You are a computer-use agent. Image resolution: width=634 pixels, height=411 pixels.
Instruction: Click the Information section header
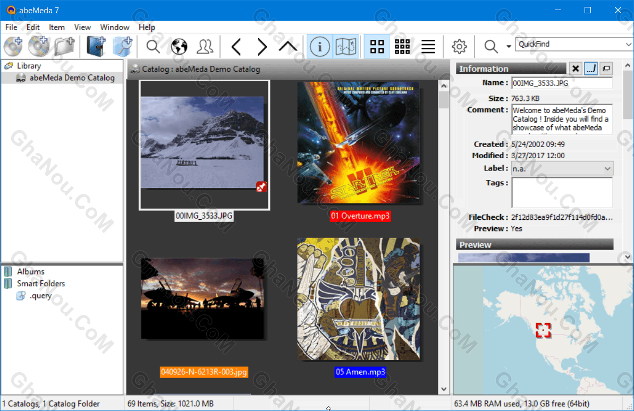pos(511,68)
